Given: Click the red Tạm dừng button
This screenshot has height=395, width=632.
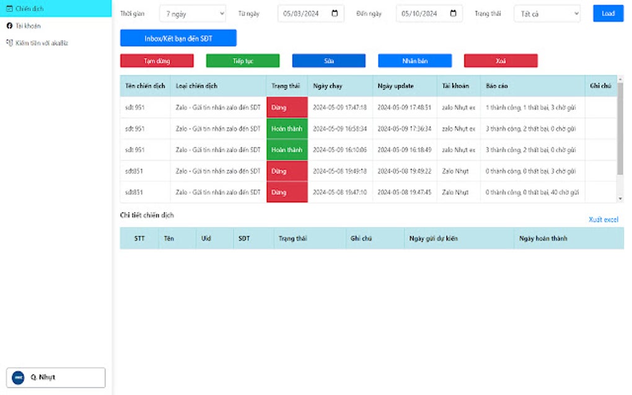Looking at the screenshot, I should [x=157, y=61].
